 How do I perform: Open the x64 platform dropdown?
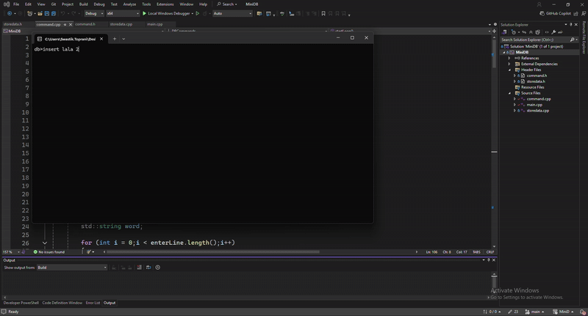tap(121, 13)
